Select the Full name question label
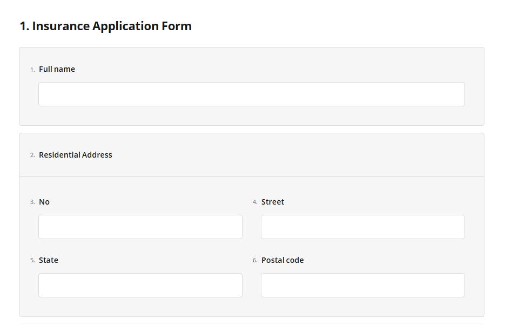The width and height of the screenshot is (505, 326). pos(57,69)
